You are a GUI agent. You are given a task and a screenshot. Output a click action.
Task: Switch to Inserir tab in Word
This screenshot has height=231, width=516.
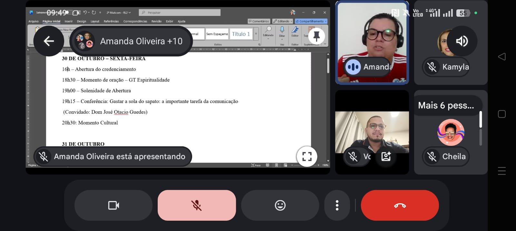point(68,21)
